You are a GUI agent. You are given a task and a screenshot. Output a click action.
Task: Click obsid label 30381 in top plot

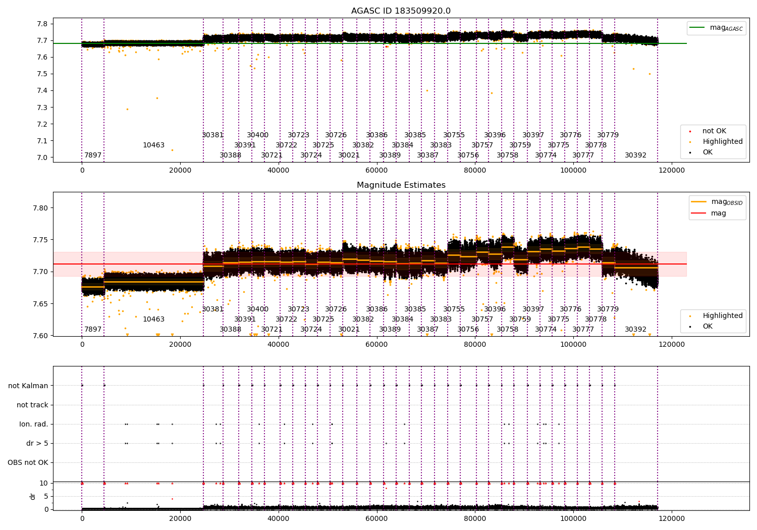pos(212,135)
